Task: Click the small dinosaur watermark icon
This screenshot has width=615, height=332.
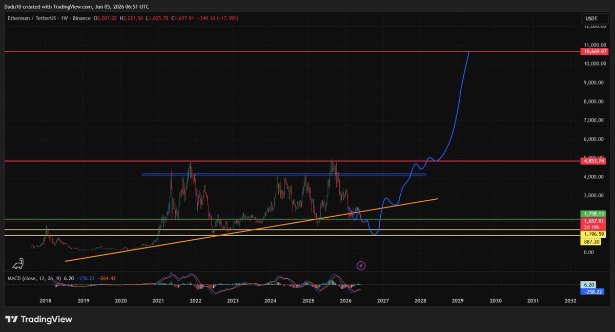Action: (17, 264)
